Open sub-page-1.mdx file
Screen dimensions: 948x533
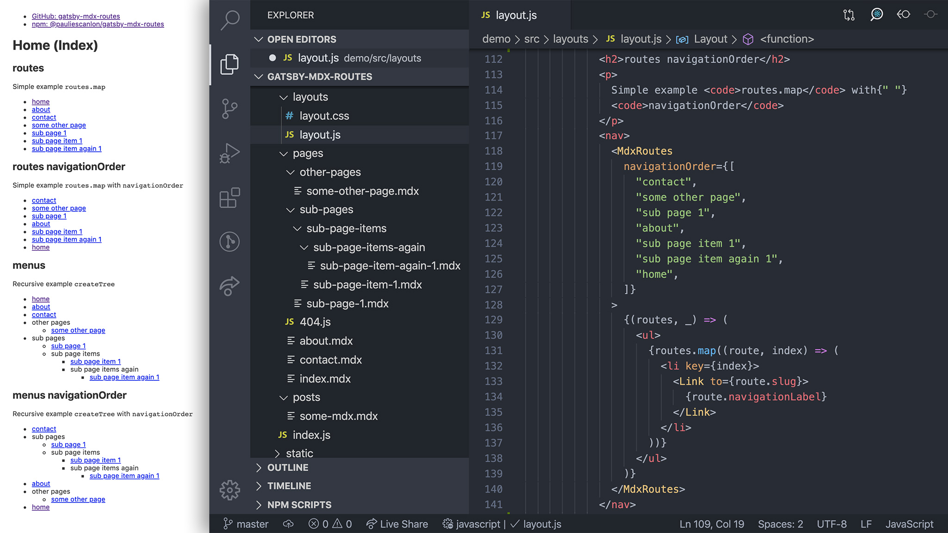[360, 304]
